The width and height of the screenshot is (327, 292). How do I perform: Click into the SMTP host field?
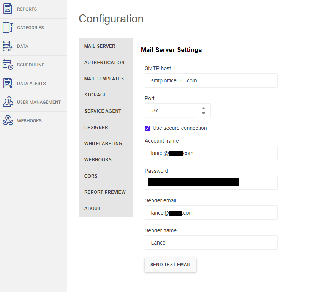[211, 80]
